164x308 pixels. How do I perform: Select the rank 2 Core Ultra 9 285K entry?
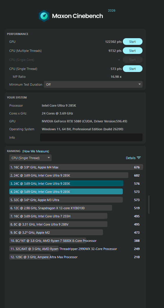[76, 175]
